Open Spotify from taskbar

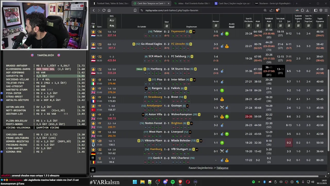173,182
